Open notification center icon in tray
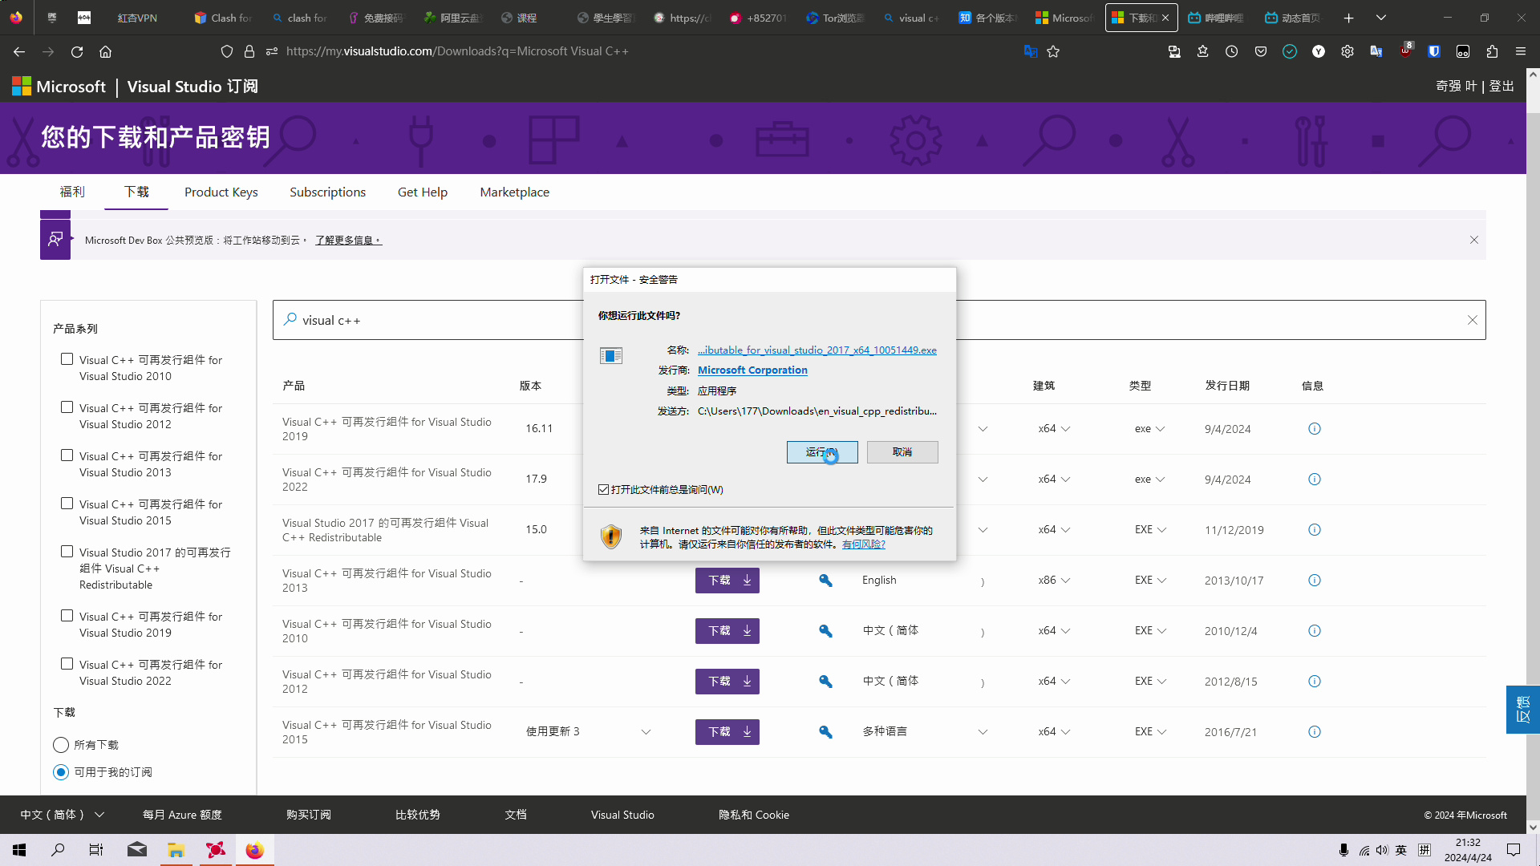 1514,850
